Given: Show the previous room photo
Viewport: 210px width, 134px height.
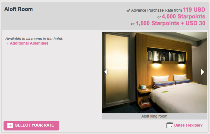Looking at the screenshot, I should click(x=106, y=72).
